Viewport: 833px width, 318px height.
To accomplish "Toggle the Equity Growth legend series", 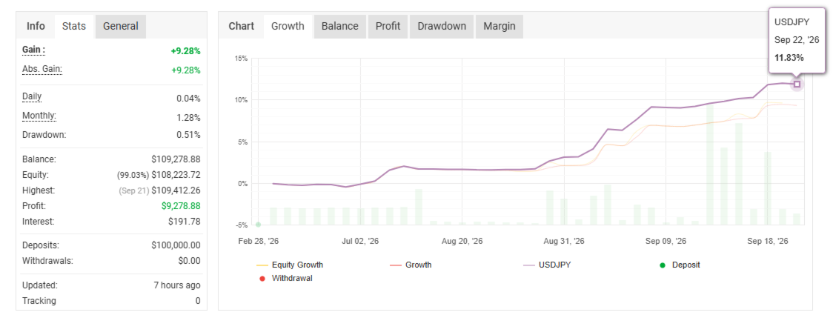I will click(290, 265).
